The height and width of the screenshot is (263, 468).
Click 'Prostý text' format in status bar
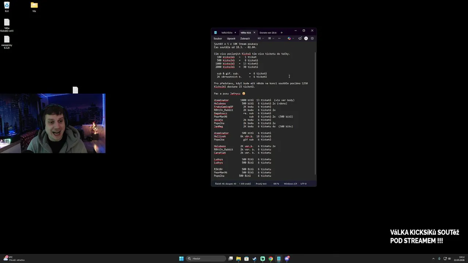coord(261,184)
